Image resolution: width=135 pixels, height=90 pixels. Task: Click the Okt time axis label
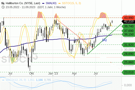coord(31,73)
